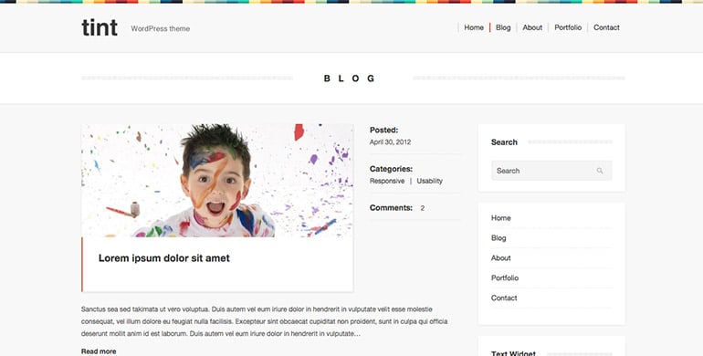Click the April 30, 2012 date
Screen dimensions: 703x356
click(390, 142)
